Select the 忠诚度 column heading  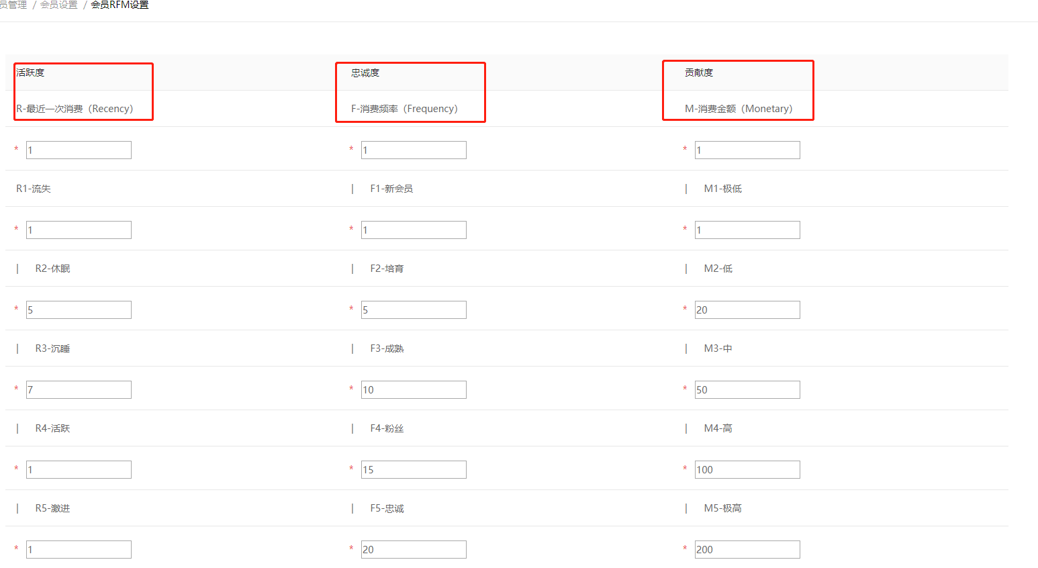[365, 73]
